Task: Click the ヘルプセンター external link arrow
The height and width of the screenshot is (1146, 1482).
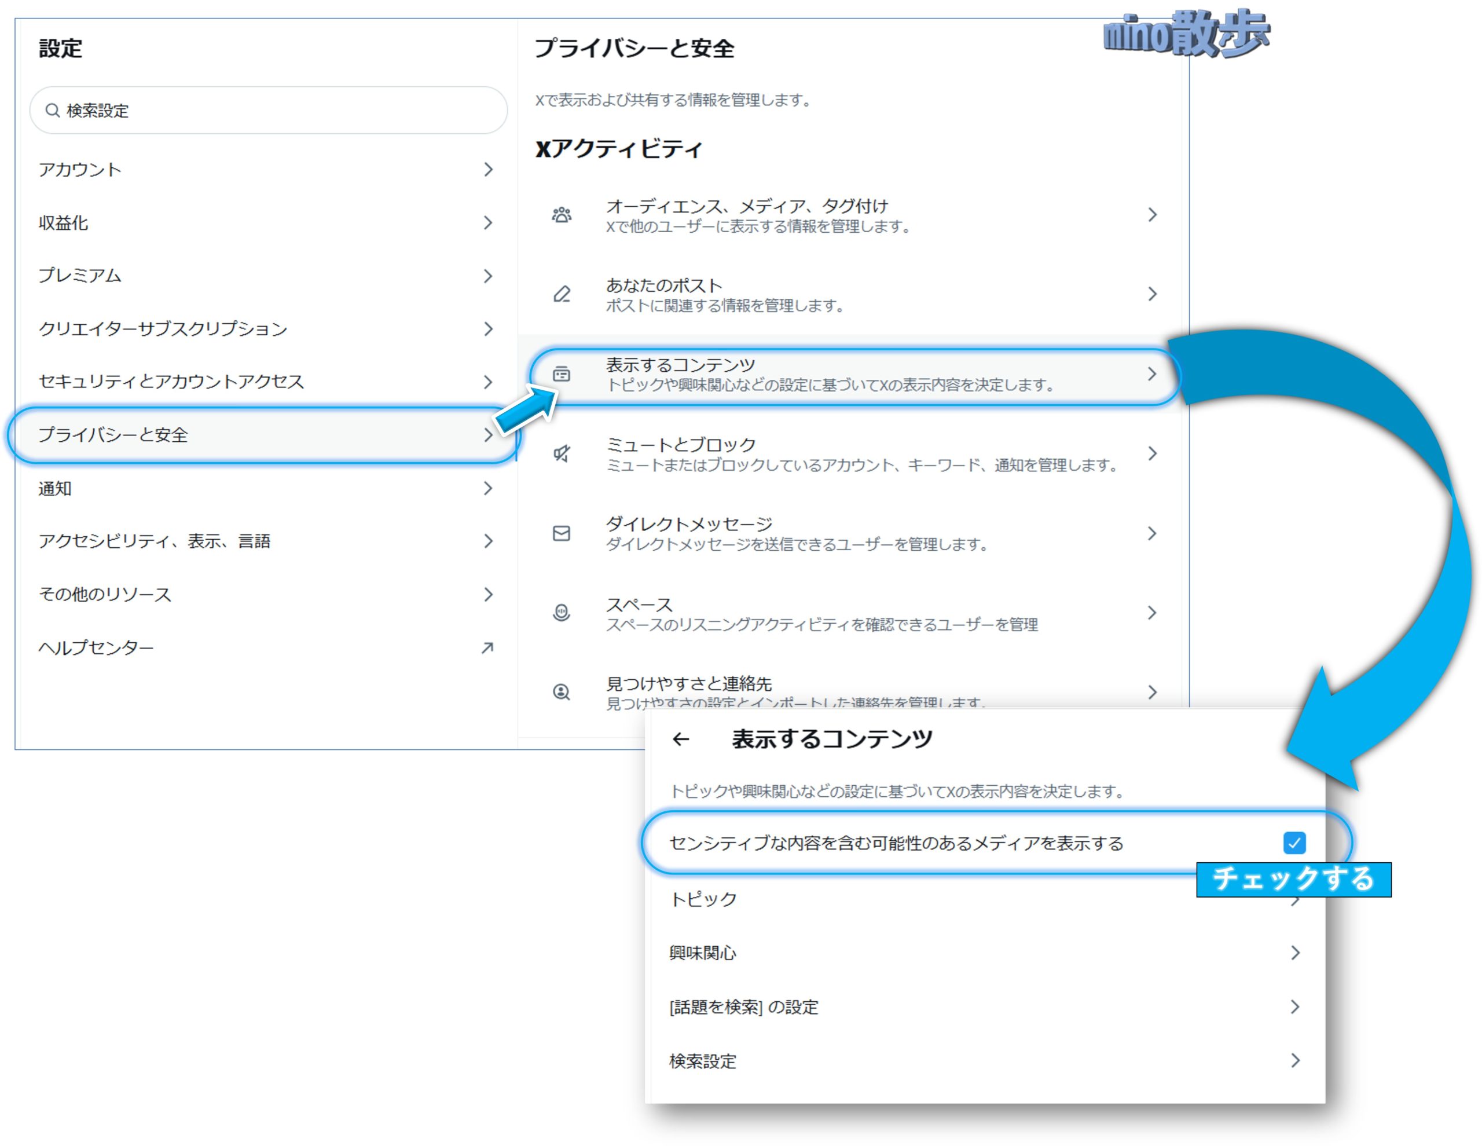Action: (487, 647)
